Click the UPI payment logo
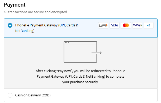Screen dimensions: 161x103 tap(103, 25)
